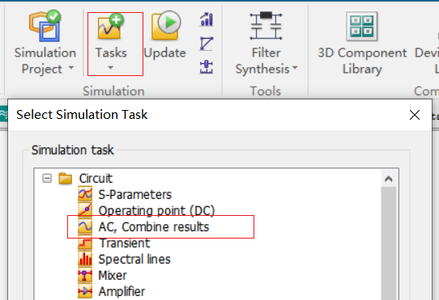This screenshot has width=439, height=300.
Task: Run Update with the play icon
Action: click(166, 26)
